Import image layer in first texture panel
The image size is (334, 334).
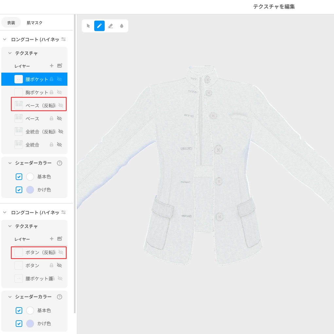(60, 66)
